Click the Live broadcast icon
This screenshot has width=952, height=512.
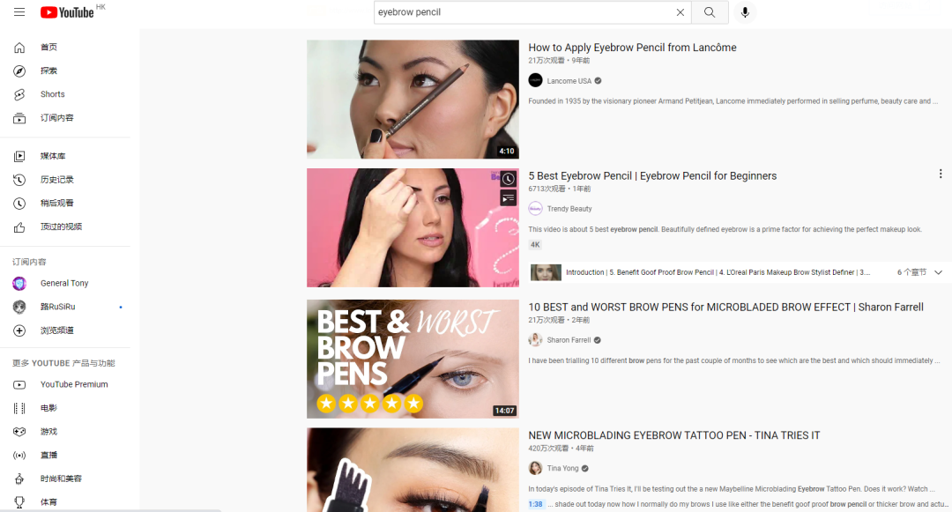[19, 456]
